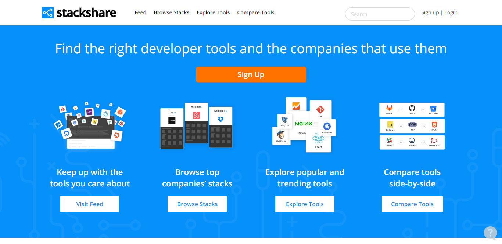Click the text "Compare tools side-by-side"
502x244 pixels.
tap(412, 178)
